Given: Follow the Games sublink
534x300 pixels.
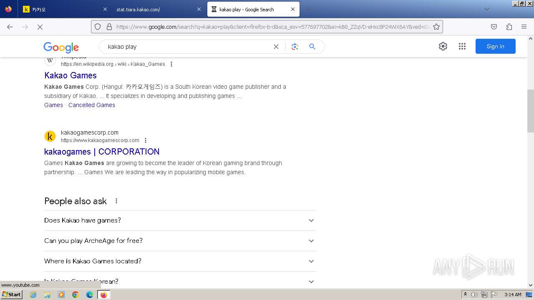Looking at the screenshot, I should tap(53, 105).
